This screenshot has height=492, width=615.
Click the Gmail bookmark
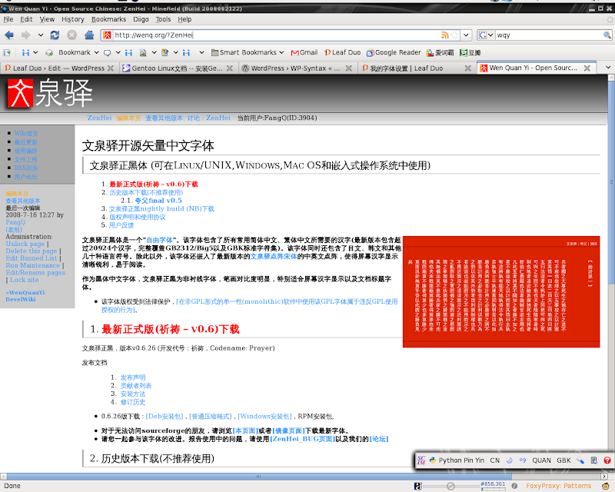[x=304, y=52]
